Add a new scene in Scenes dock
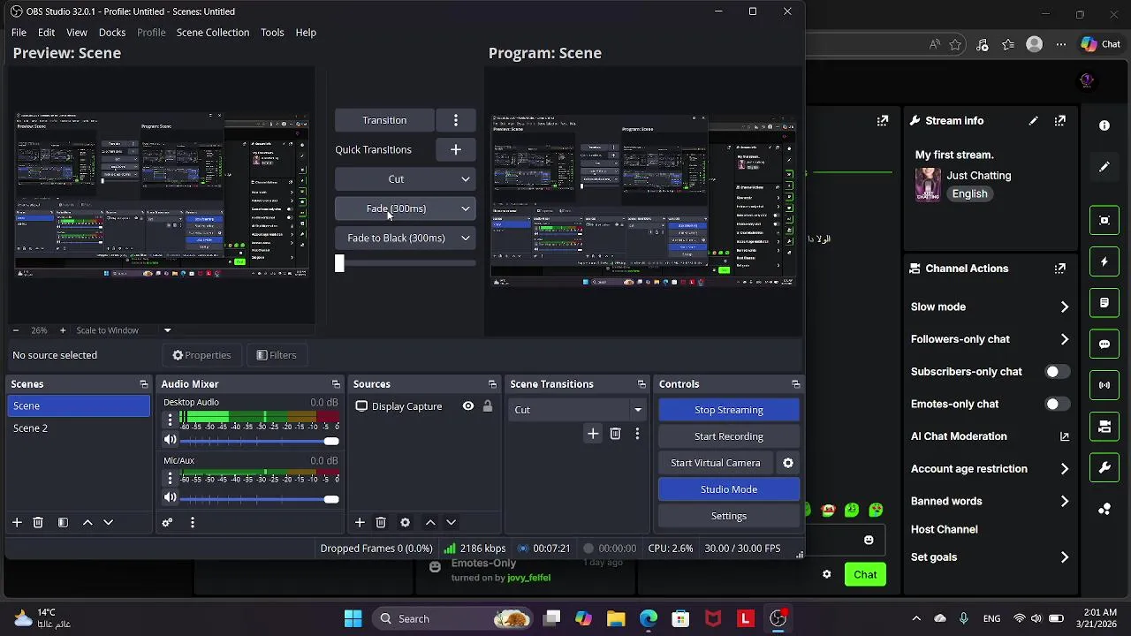This screenshot has width=1131, height=636. [17, 522]
